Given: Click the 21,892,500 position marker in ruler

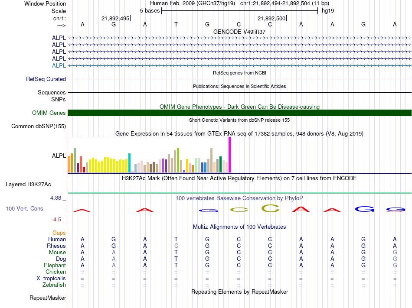Looking at the screenshot, I should pyautogui.click(x=271, y=18).
